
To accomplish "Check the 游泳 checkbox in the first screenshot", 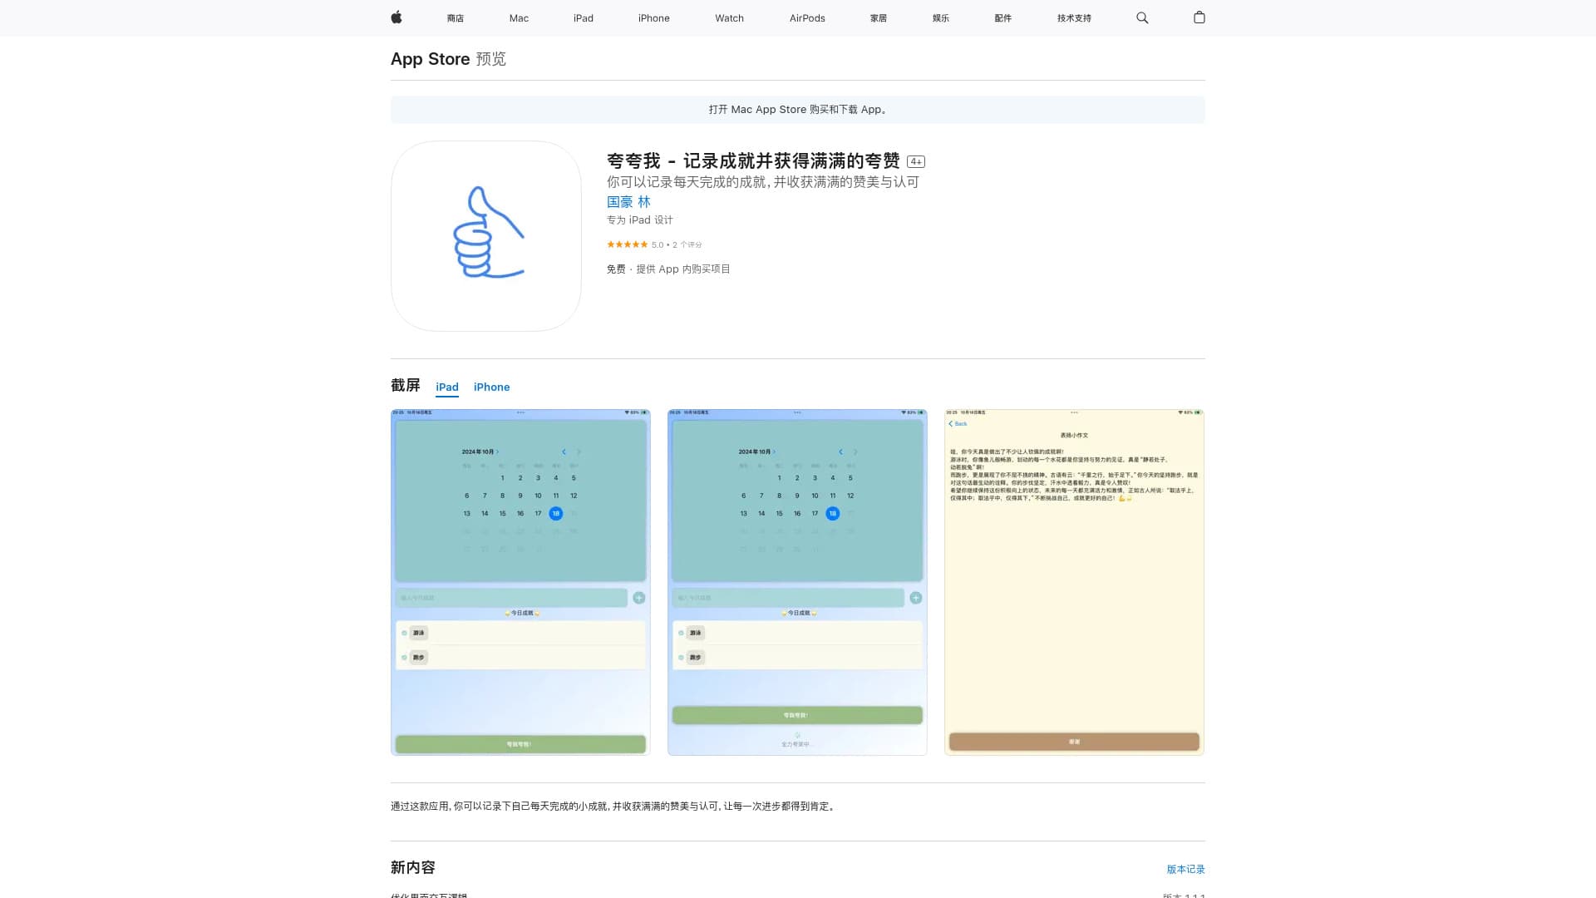I will [x=404, y=633].
